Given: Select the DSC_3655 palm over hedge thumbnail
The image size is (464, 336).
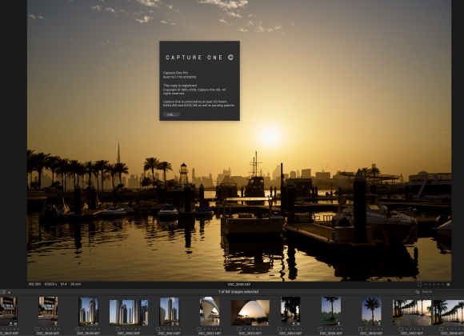Looking at the screenshot, I should [331, 311].
